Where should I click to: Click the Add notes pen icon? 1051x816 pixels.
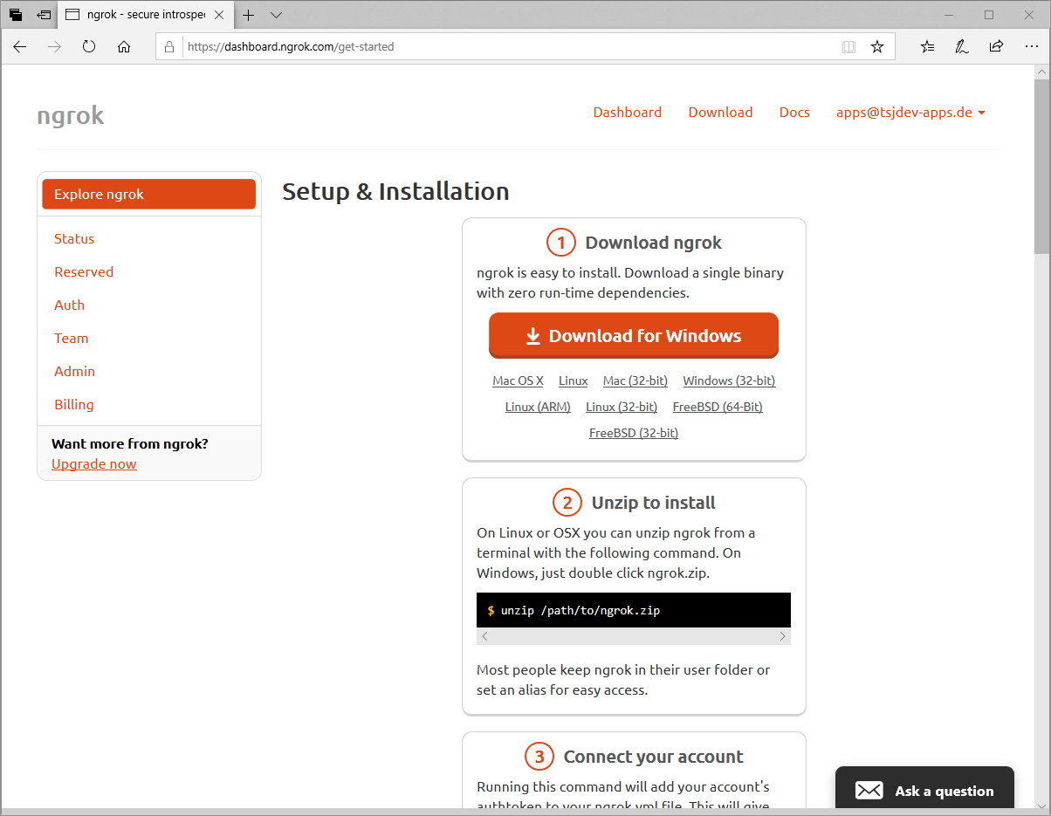pyautogui.click(x=961, y=47)
